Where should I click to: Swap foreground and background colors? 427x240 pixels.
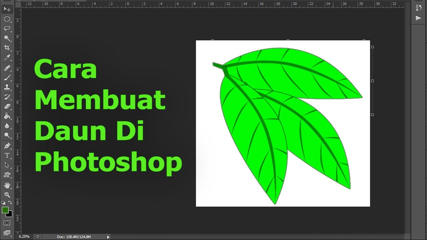10,202
